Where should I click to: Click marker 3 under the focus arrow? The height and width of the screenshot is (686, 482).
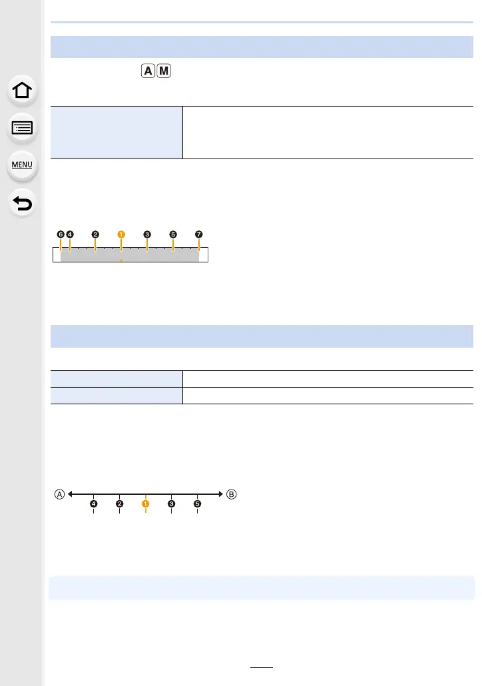(x=172, y=504)
